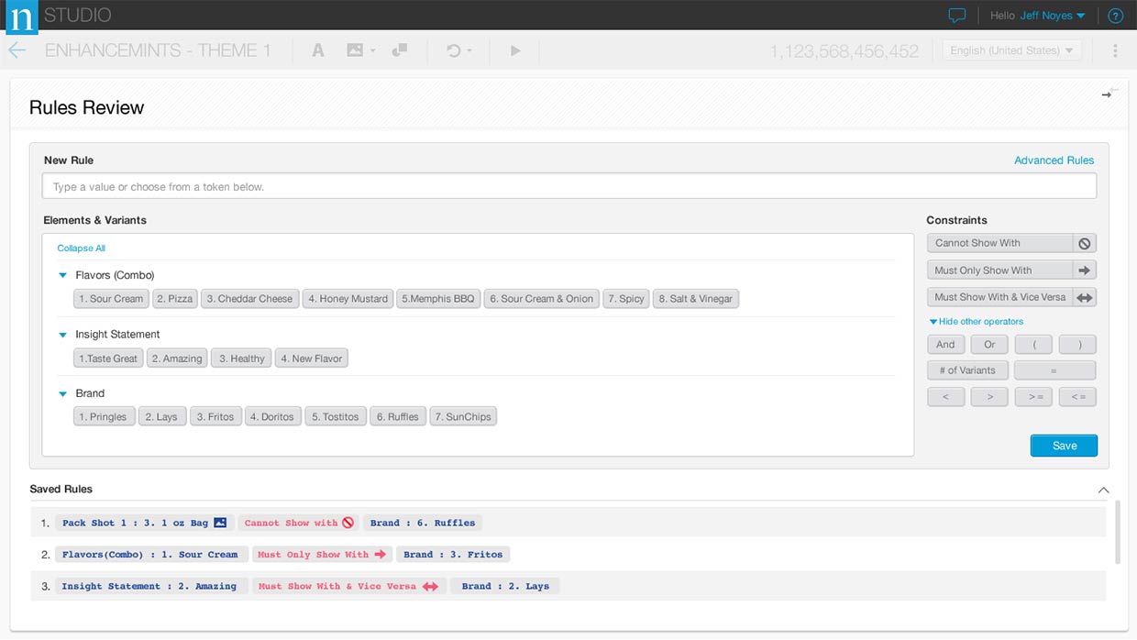Click the # of Variants button
Viewport: 1137px width, 640px height.
point(967,370)
